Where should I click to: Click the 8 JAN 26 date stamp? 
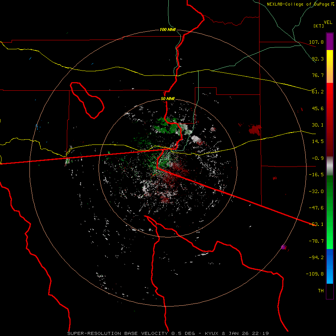[x=236, y=333]
